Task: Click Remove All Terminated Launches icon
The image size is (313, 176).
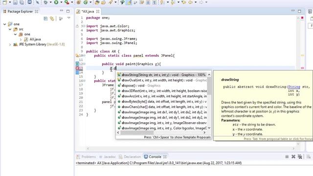Action: tap(300, 157)
